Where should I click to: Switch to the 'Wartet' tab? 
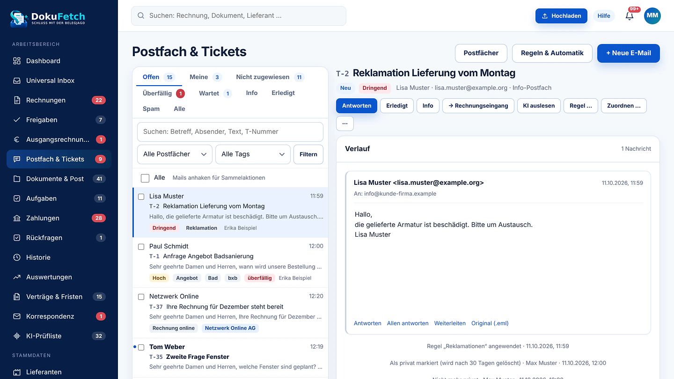(x=215, y=93)
